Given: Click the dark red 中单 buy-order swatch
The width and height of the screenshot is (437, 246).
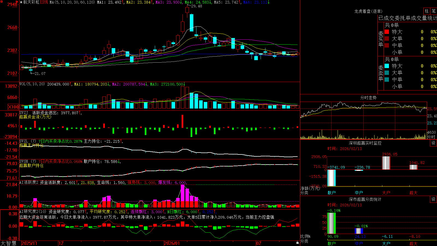Looking at the screenshot, I should pos(387,45).
